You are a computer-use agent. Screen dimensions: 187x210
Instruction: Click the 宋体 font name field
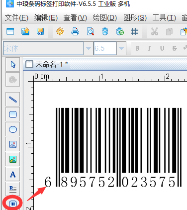[x=43, y=48]
